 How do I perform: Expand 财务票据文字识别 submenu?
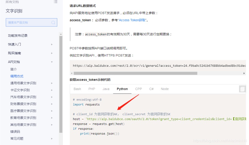52,104
